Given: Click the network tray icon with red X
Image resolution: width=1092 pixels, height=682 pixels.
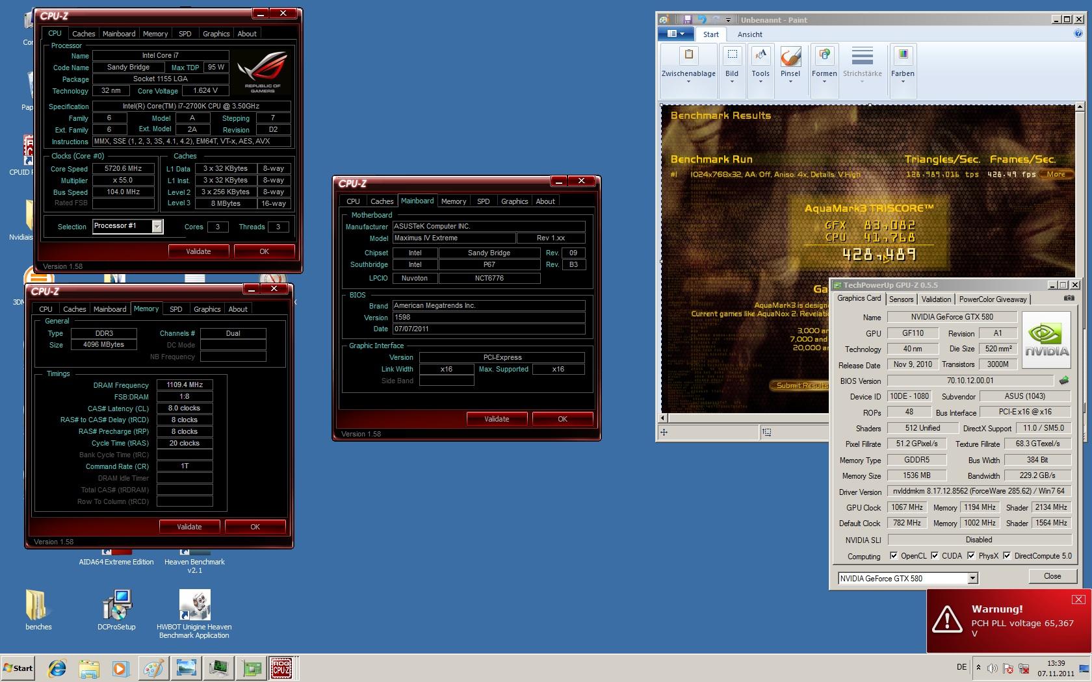Looking at the screenshot, I should [x=1024, y=668].
